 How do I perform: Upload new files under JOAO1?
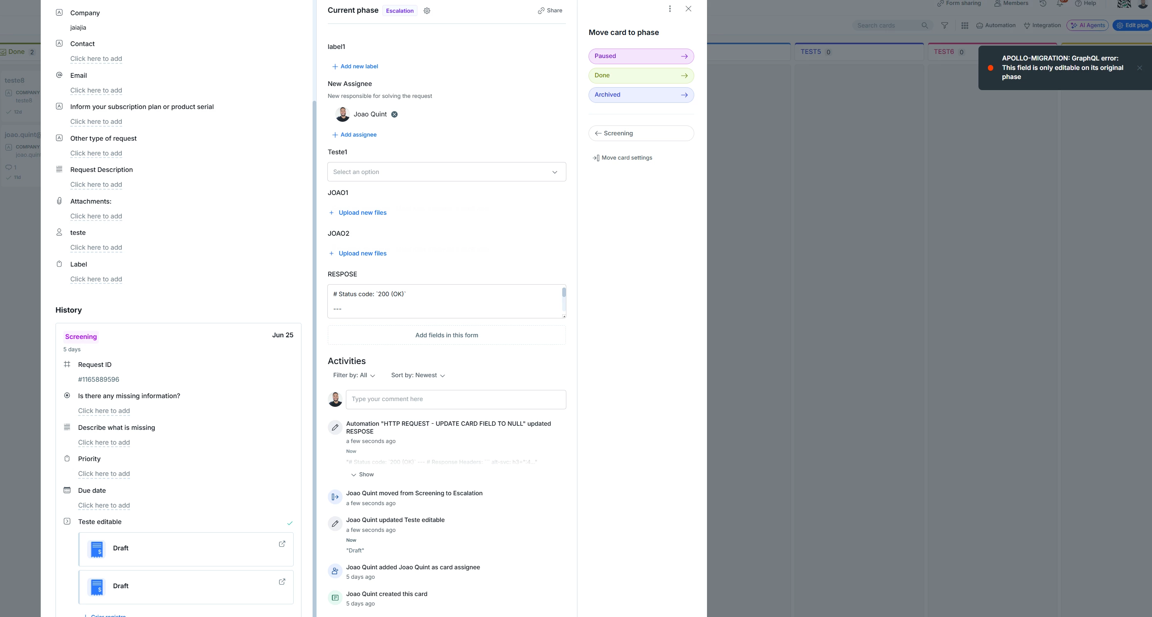358,213
